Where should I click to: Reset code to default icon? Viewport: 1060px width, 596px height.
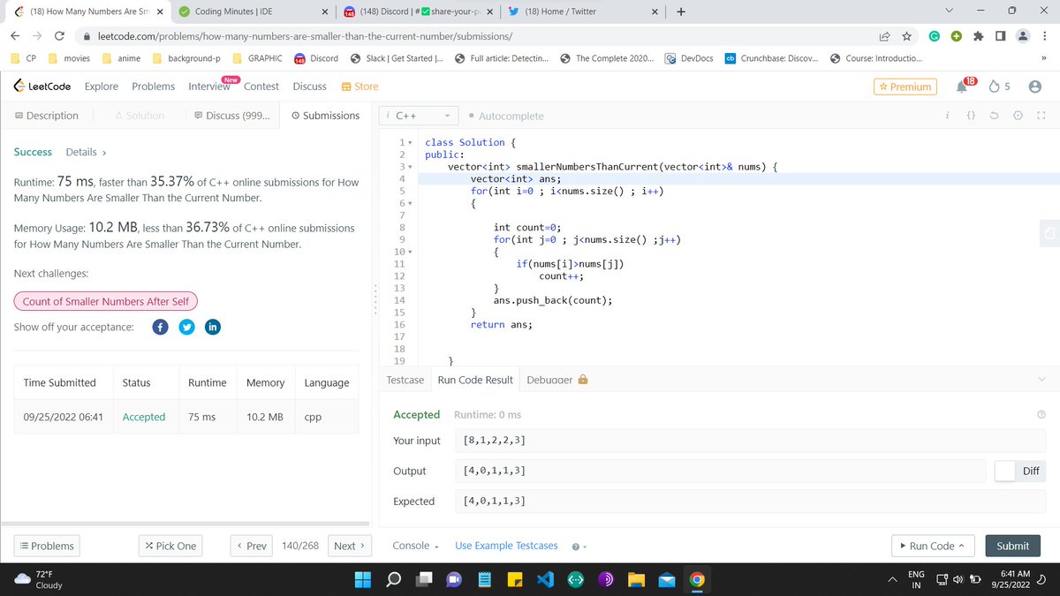point(994,116)
